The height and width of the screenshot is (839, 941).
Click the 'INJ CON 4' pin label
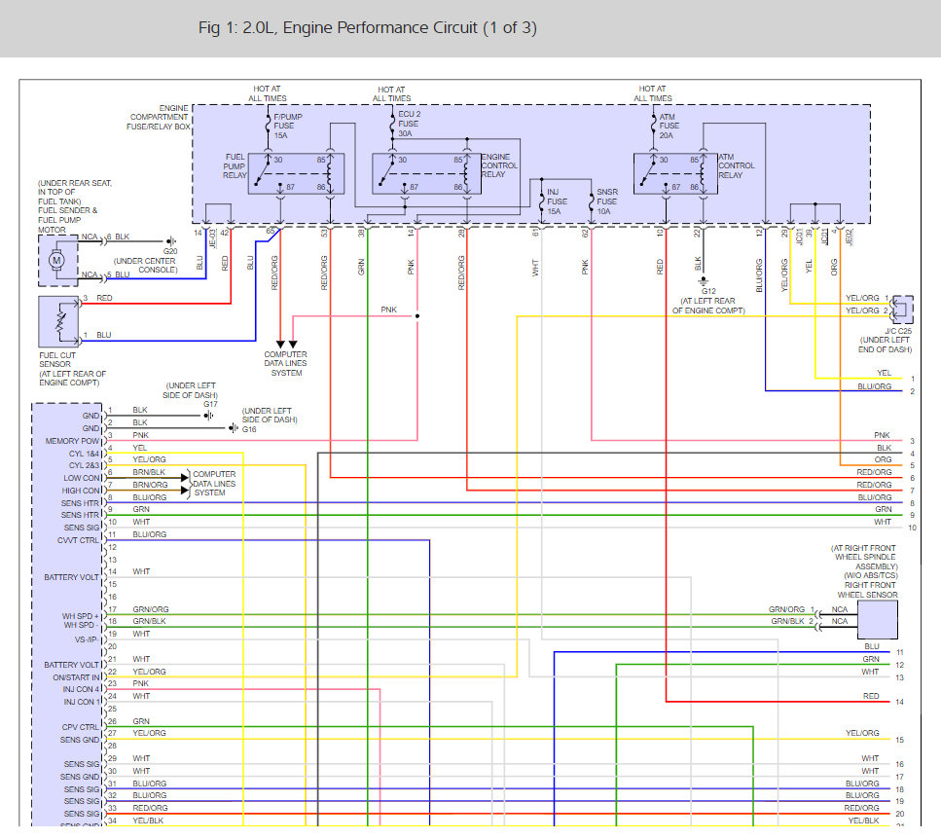(x=82, y=689)
